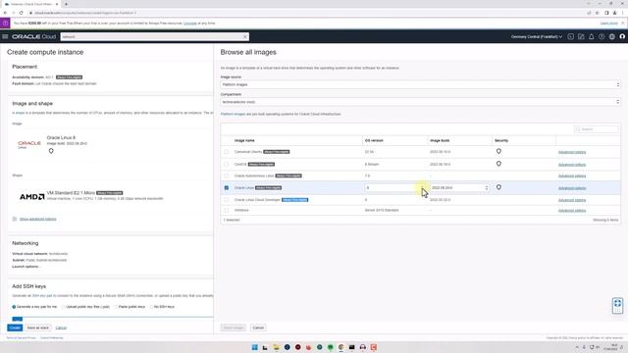628x353 pixels.
Task: Click the security shield in Canonical Ubuntu row
Action: click(498, 151)
